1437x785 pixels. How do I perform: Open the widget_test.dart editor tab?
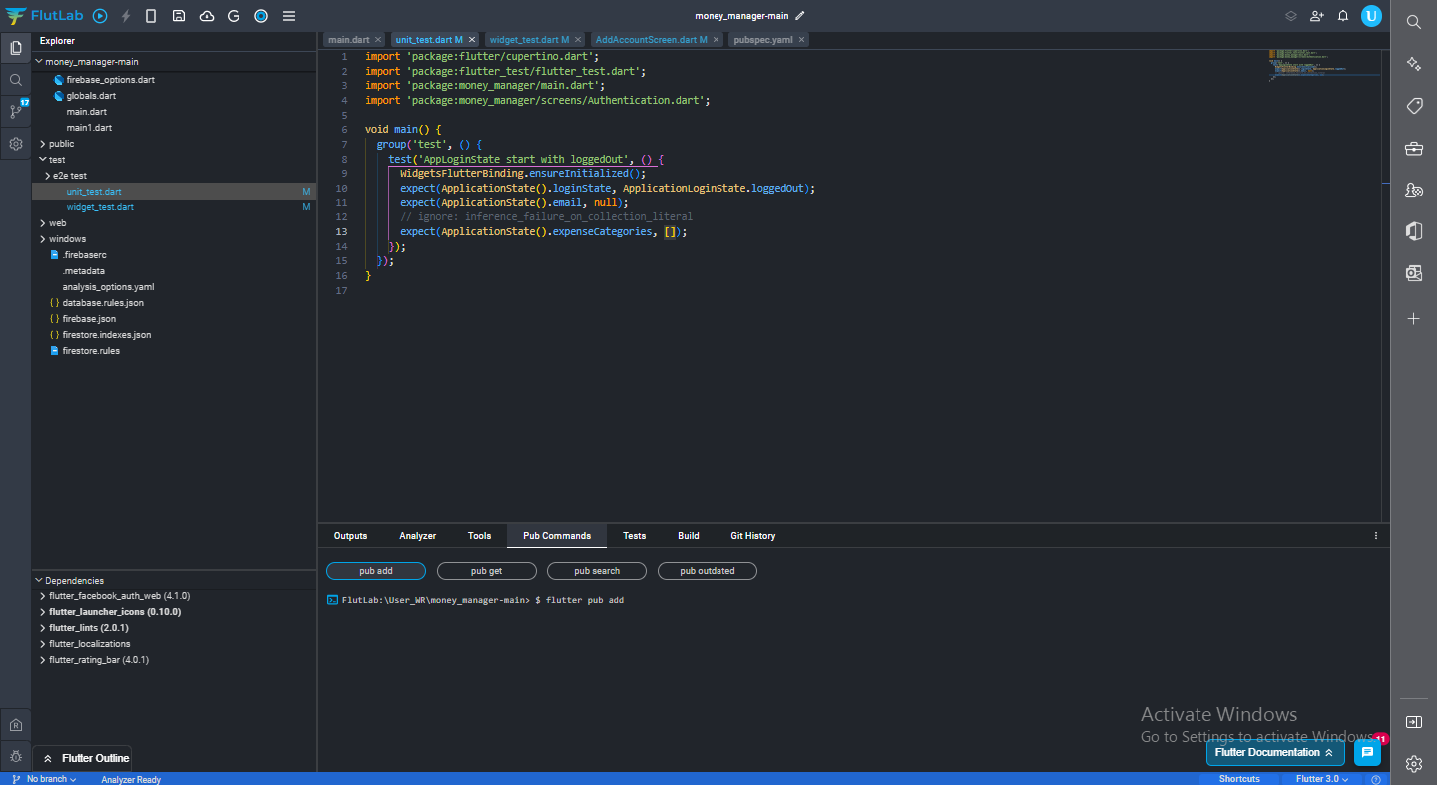(529, 40)
